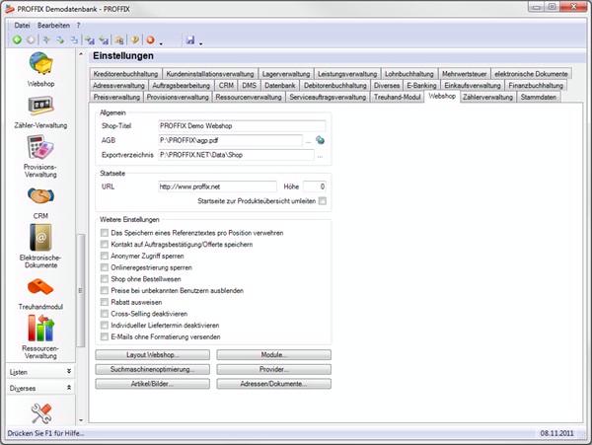The width and height of the screenshot is (592, 445).
Task: Open Suchmaschinenoptimierung... settings
Action: pyautogui.click(x=153, y=369)
